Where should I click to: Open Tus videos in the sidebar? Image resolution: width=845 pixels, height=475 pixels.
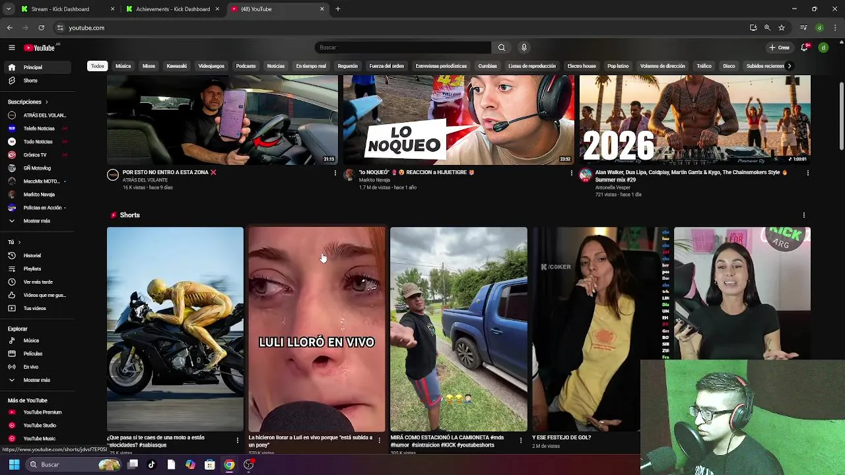pyautogui.click(x=36, y=308)
